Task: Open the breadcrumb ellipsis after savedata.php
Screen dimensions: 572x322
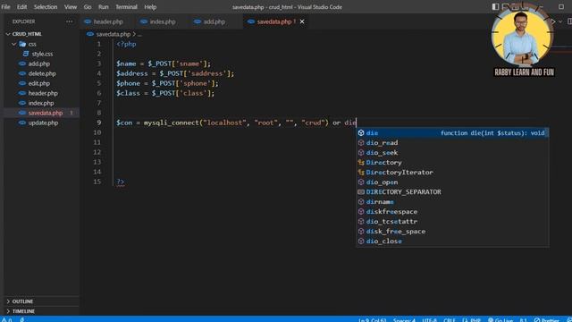Action: (x=139, y=34)
